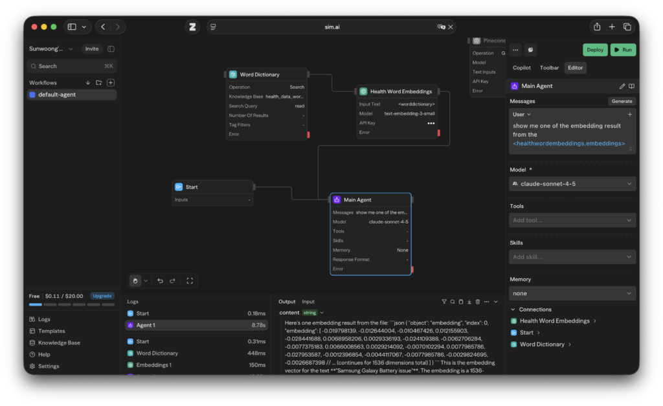663x406 pixels.
Task: Click the filter icon in the output panel
Action: (444, 302)
